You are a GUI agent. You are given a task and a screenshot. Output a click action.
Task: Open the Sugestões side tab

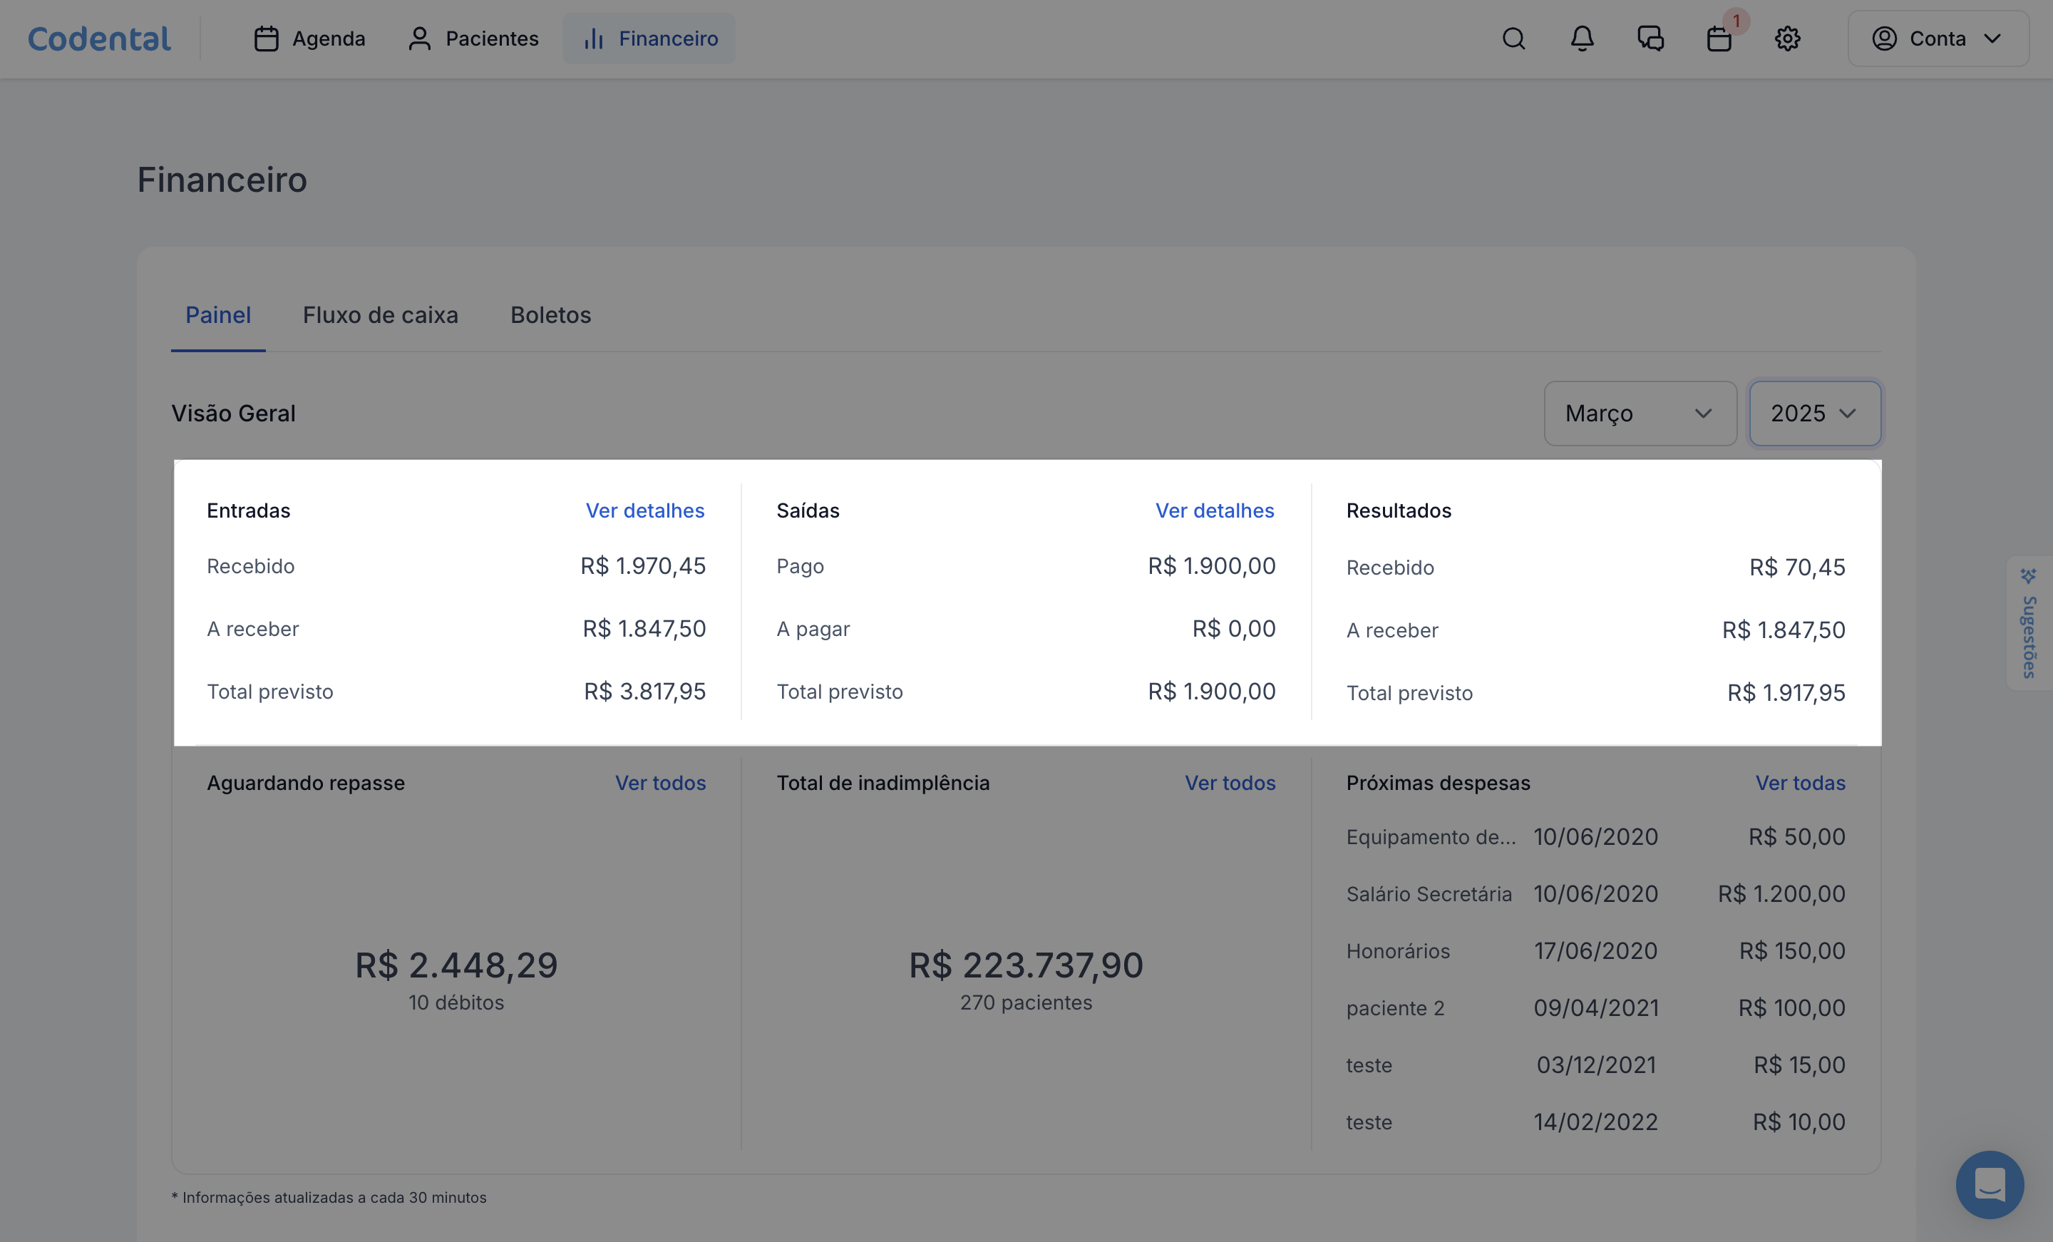[x=2029, y=624]
